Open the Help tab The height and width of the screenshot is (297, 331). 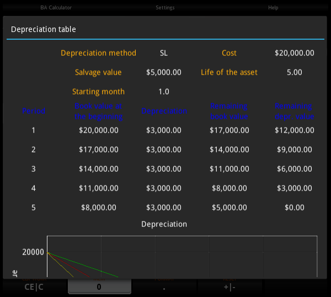[x=273, y=8]
